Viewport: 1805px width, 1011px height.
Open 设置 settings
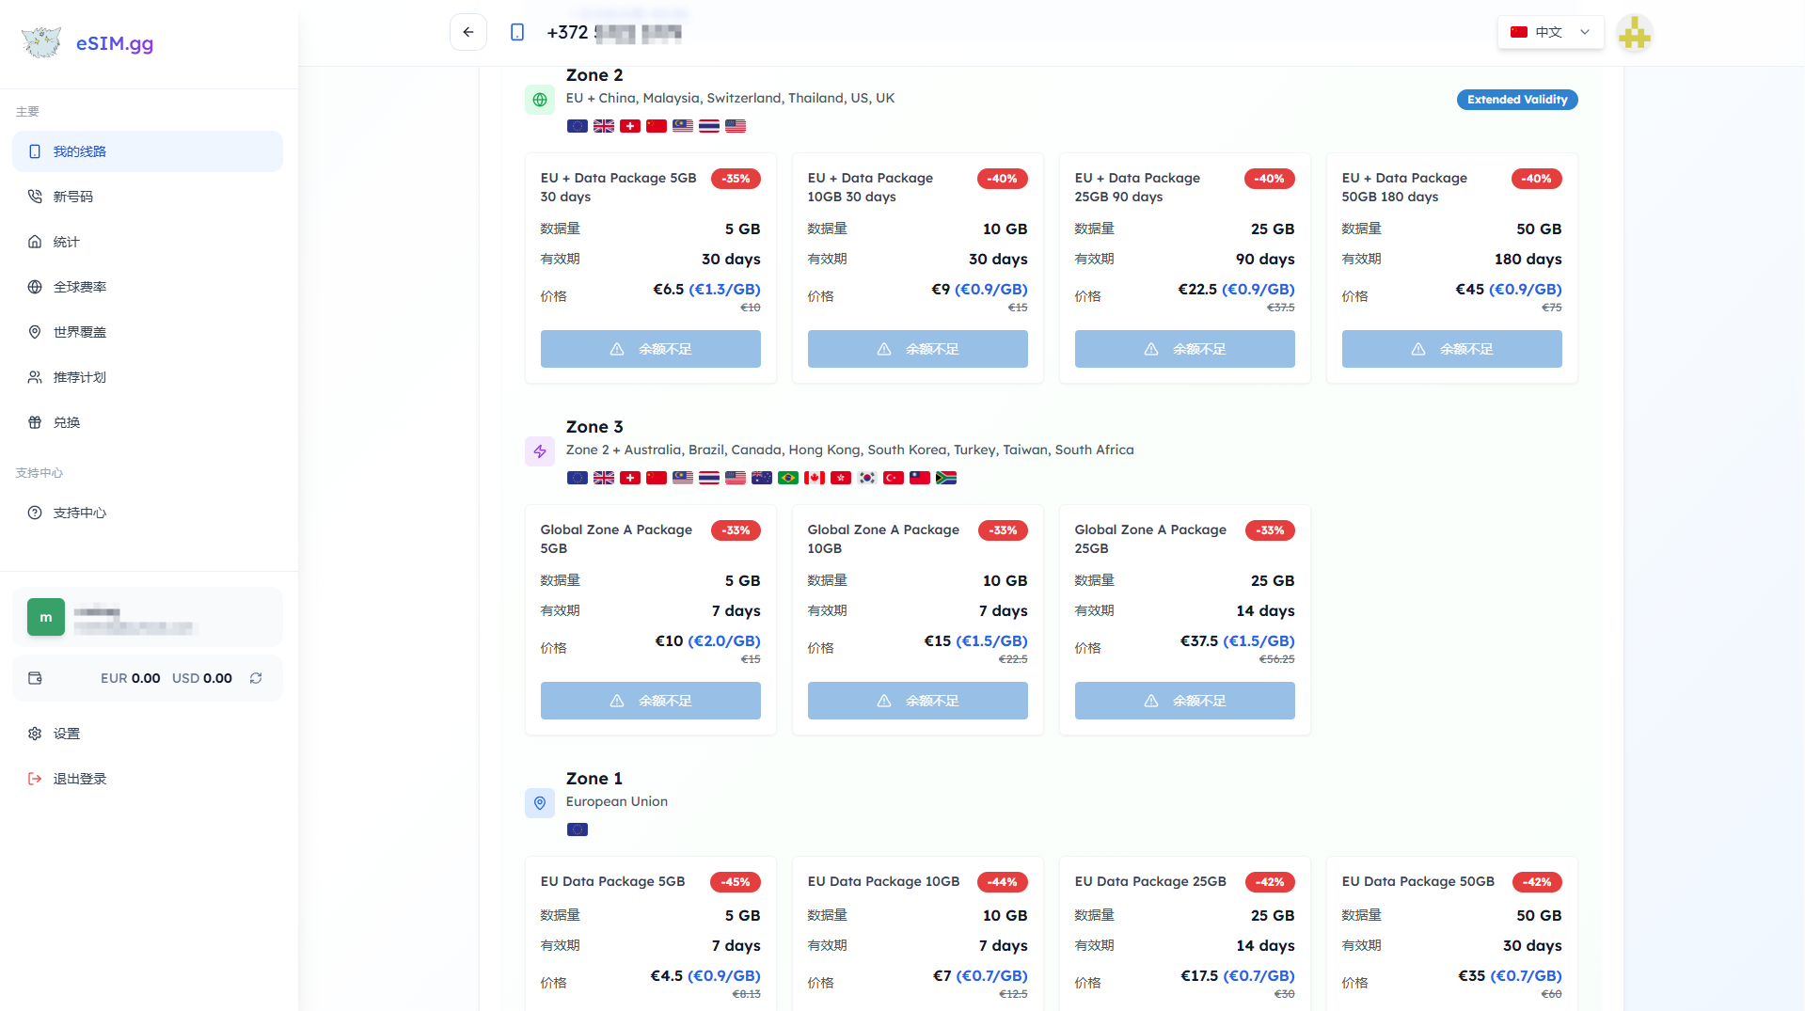[x=67, y=734]
